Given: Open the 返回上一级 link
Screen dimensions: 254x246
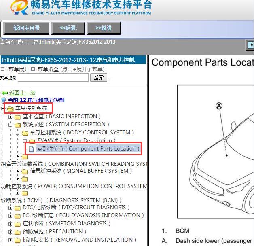Looking at the screenshot, I should (x=22, y=93).
